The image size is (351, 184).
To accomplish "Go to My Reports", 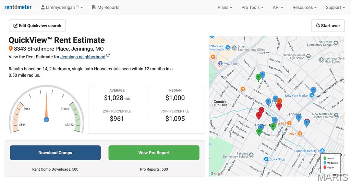I will pyautogui.click(x=106, y=7).
